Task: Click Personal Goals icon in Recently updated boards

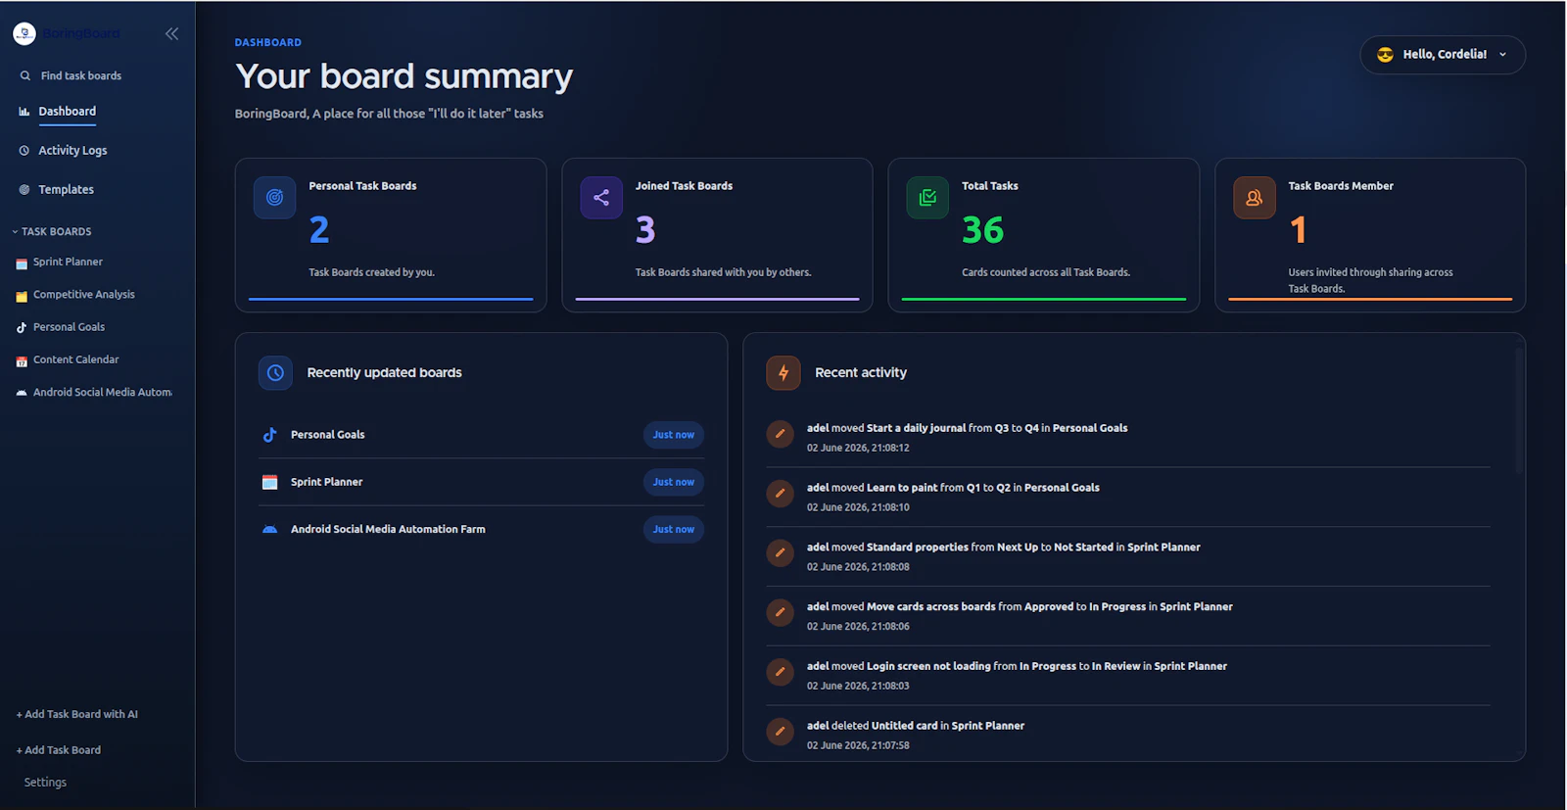Action: [x=270, y=435]
